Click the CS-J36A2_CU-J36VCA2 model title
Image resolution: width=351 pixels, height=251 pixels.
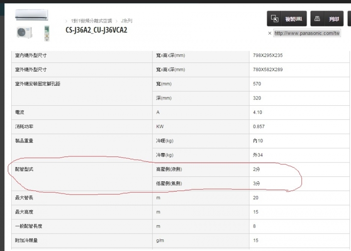tap(96, 30)
